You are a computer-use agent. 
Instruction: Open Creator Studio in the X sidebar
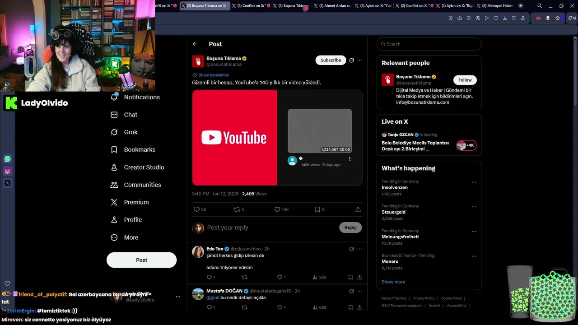[x=137, y=167]
